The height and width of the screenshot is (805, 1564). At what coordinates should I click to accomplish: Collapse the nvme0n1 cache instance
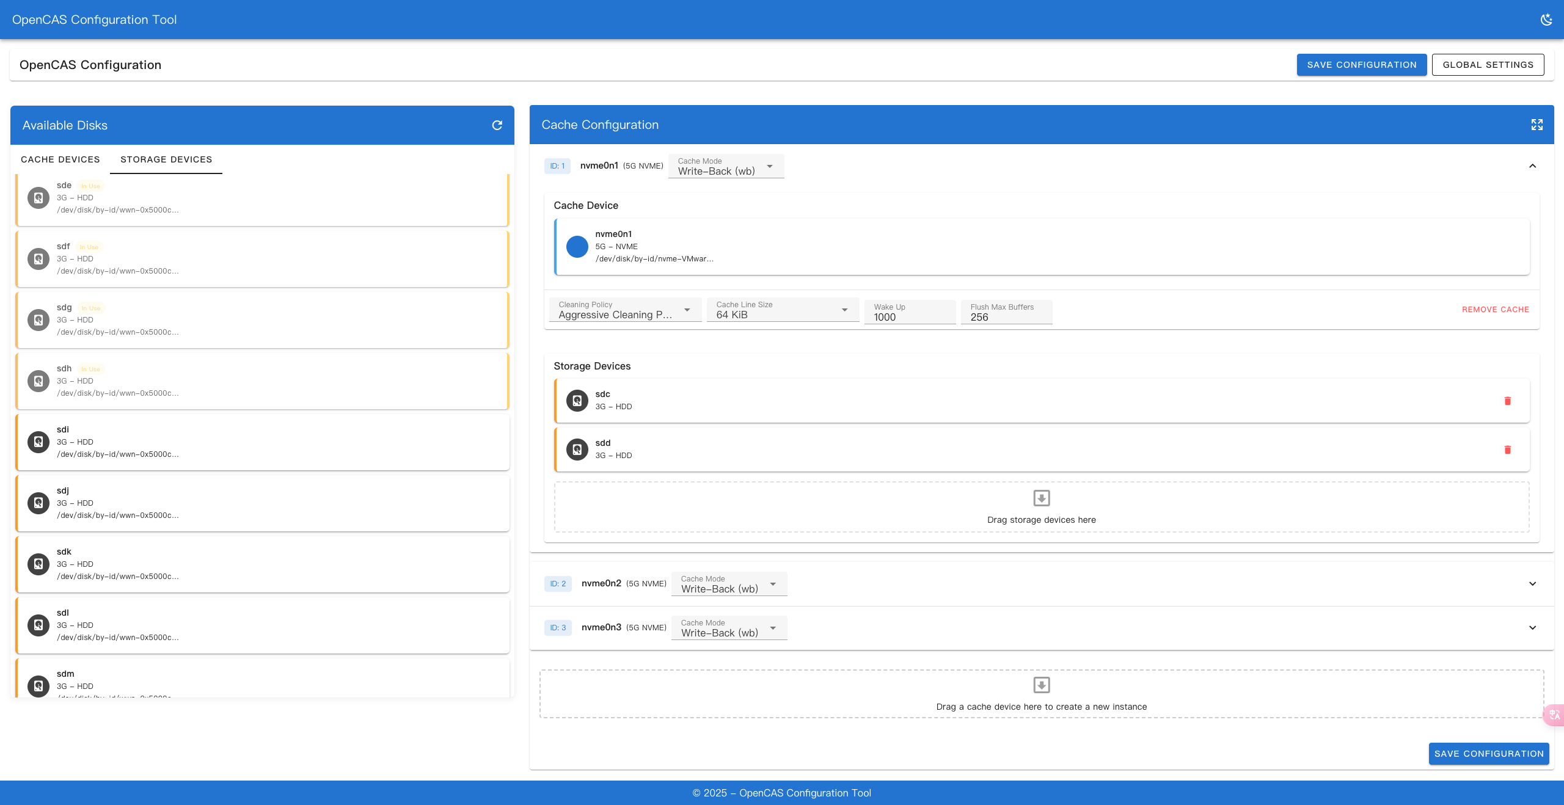(x=1532, y=166)
